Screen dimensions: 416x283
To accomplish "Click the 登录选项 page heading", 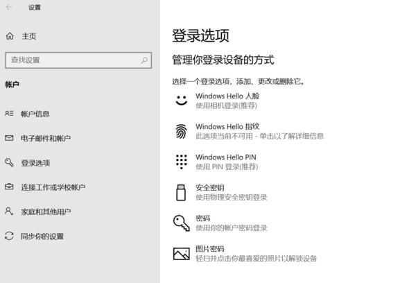I will pyautogui.click(x=200, y=35).
